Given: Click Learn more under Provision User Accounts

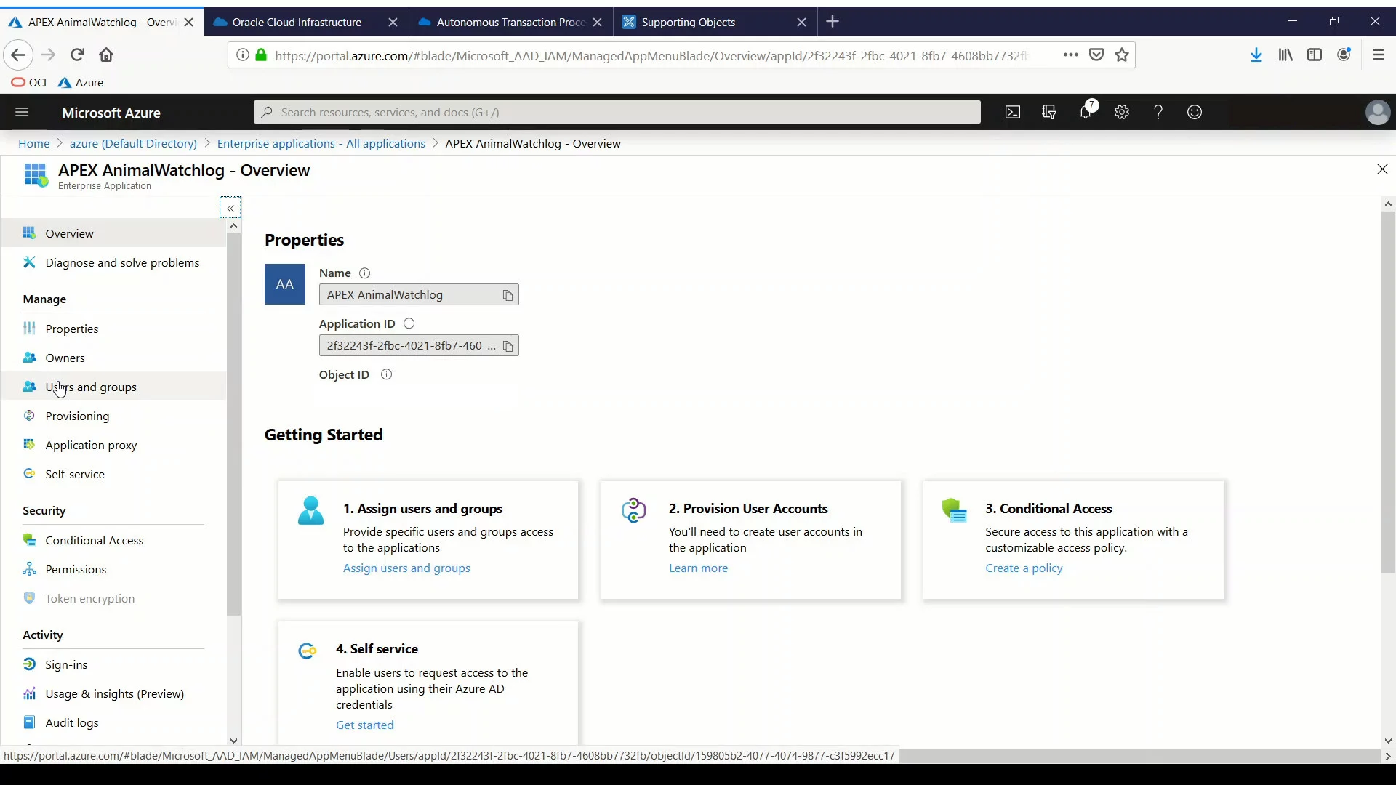Looking at the screenshot, I should click(698, 568).
